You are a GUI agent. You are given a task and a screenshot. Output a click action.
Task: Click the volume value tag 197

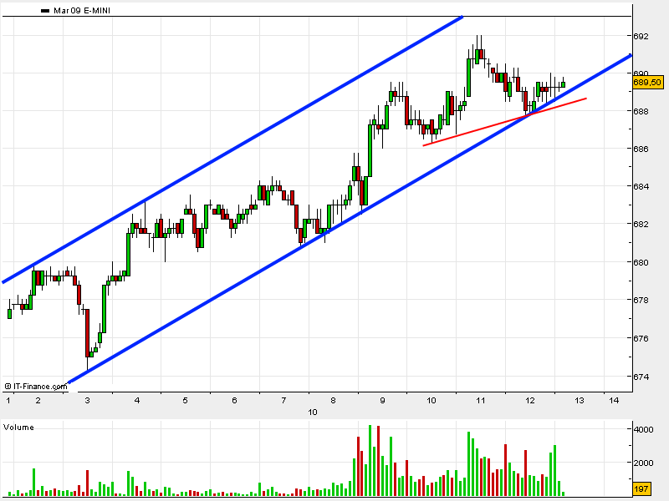[641, 489]
